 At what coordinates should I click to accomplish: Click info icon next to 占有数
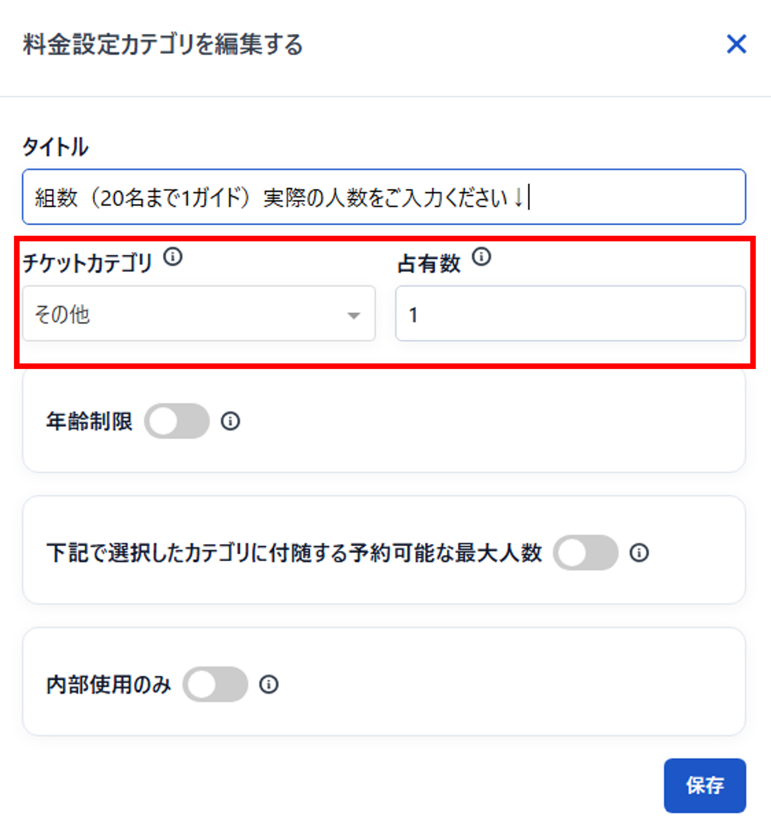pyautogui.click(x=481, y=257)
